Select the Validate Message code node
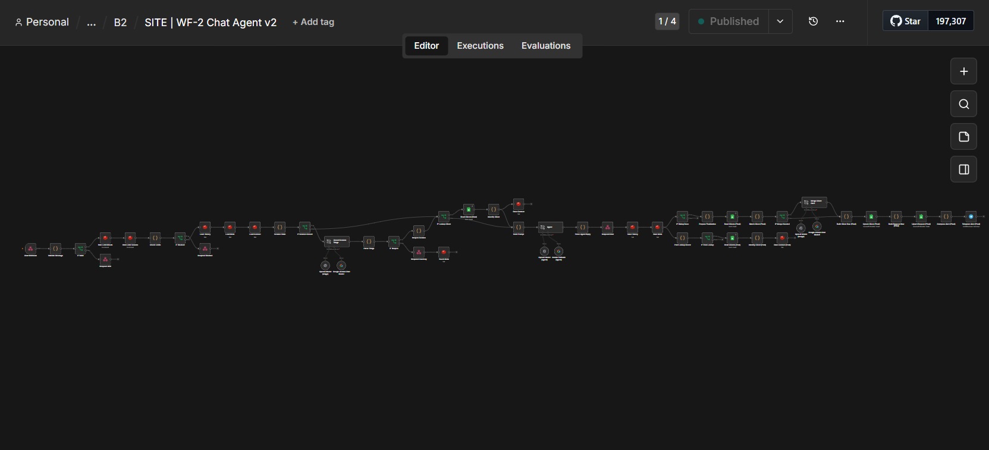Image resolution: width=989 pixels, height=450 pixels. [x=55, y=248]
